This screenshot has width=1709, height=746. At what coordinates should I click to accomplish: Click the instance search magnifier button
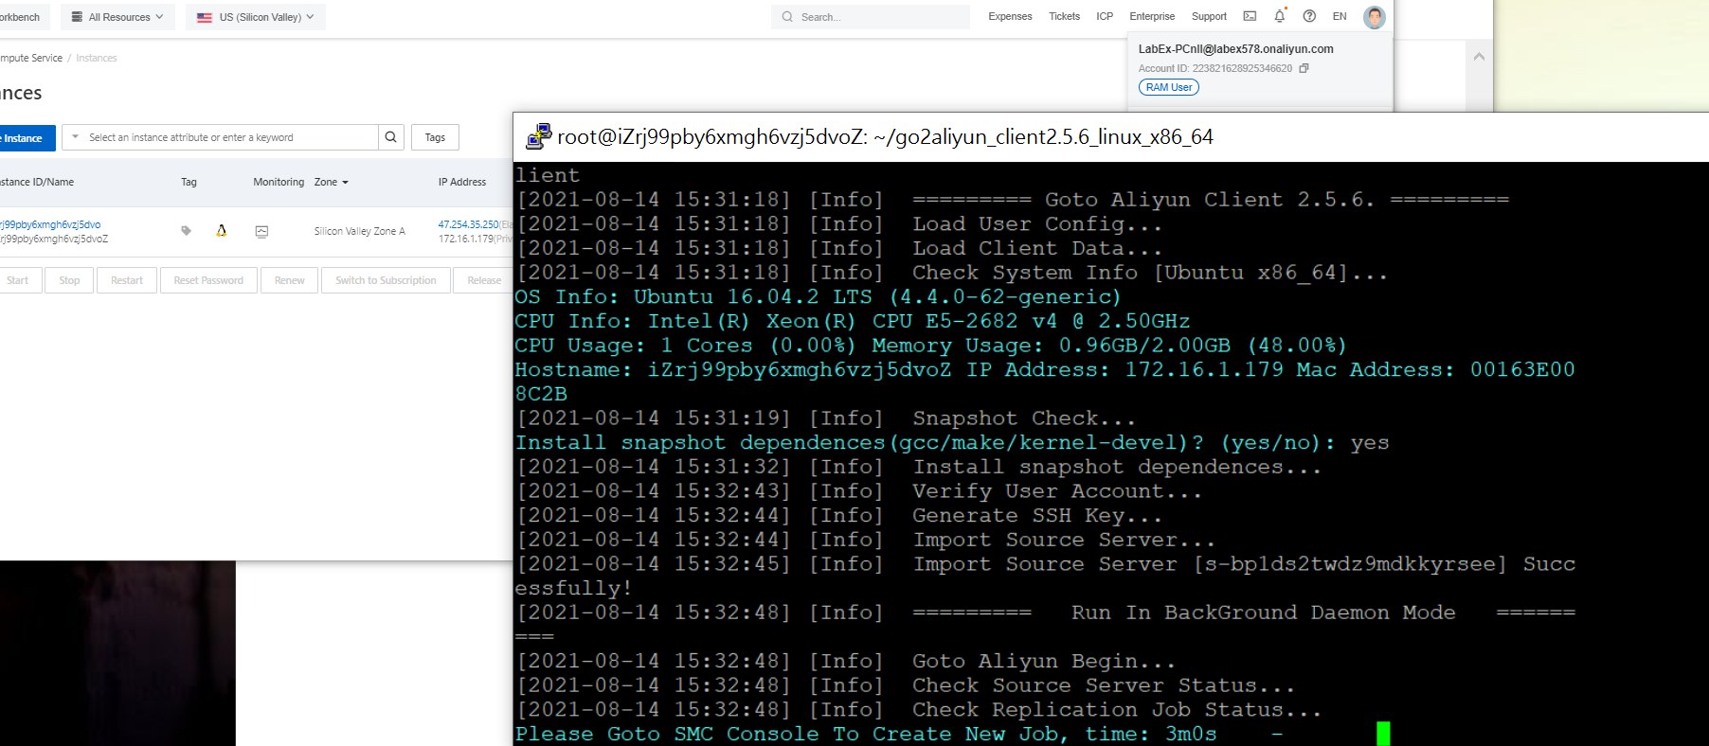pos(390,137)
